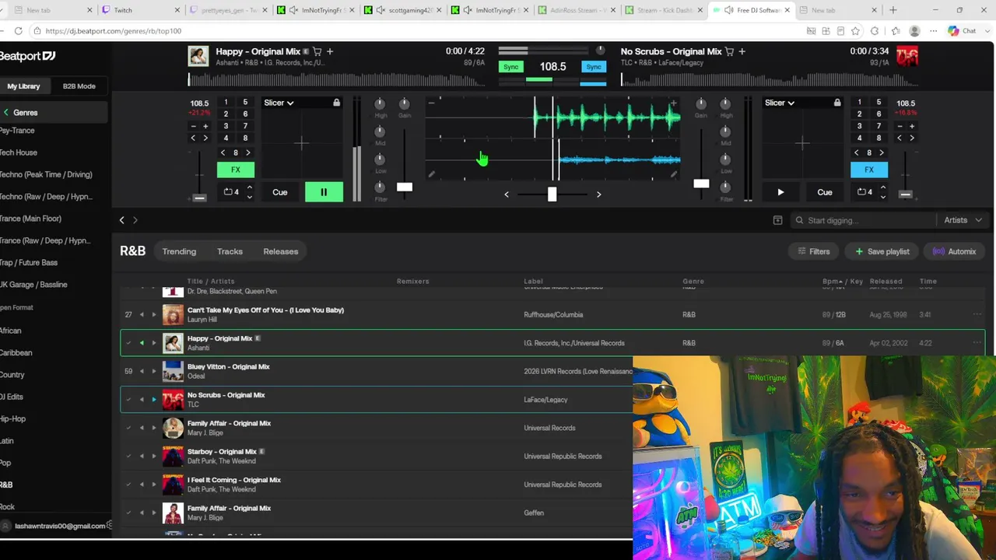Viewport: 996px width, 560px height.
Task: Click the left deck High EQ knob
Action: click(380, 104)
